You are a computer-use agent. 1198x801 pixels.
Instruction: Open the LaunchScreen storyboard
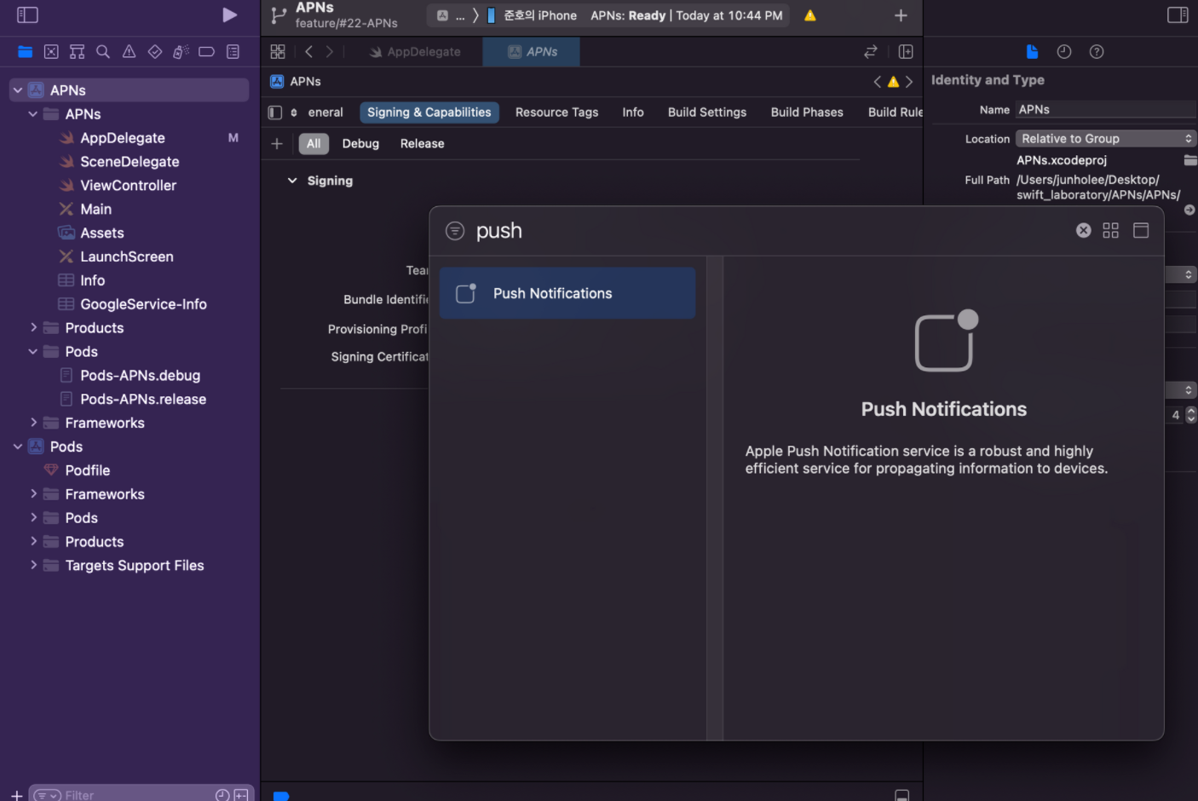coord(126,257)
